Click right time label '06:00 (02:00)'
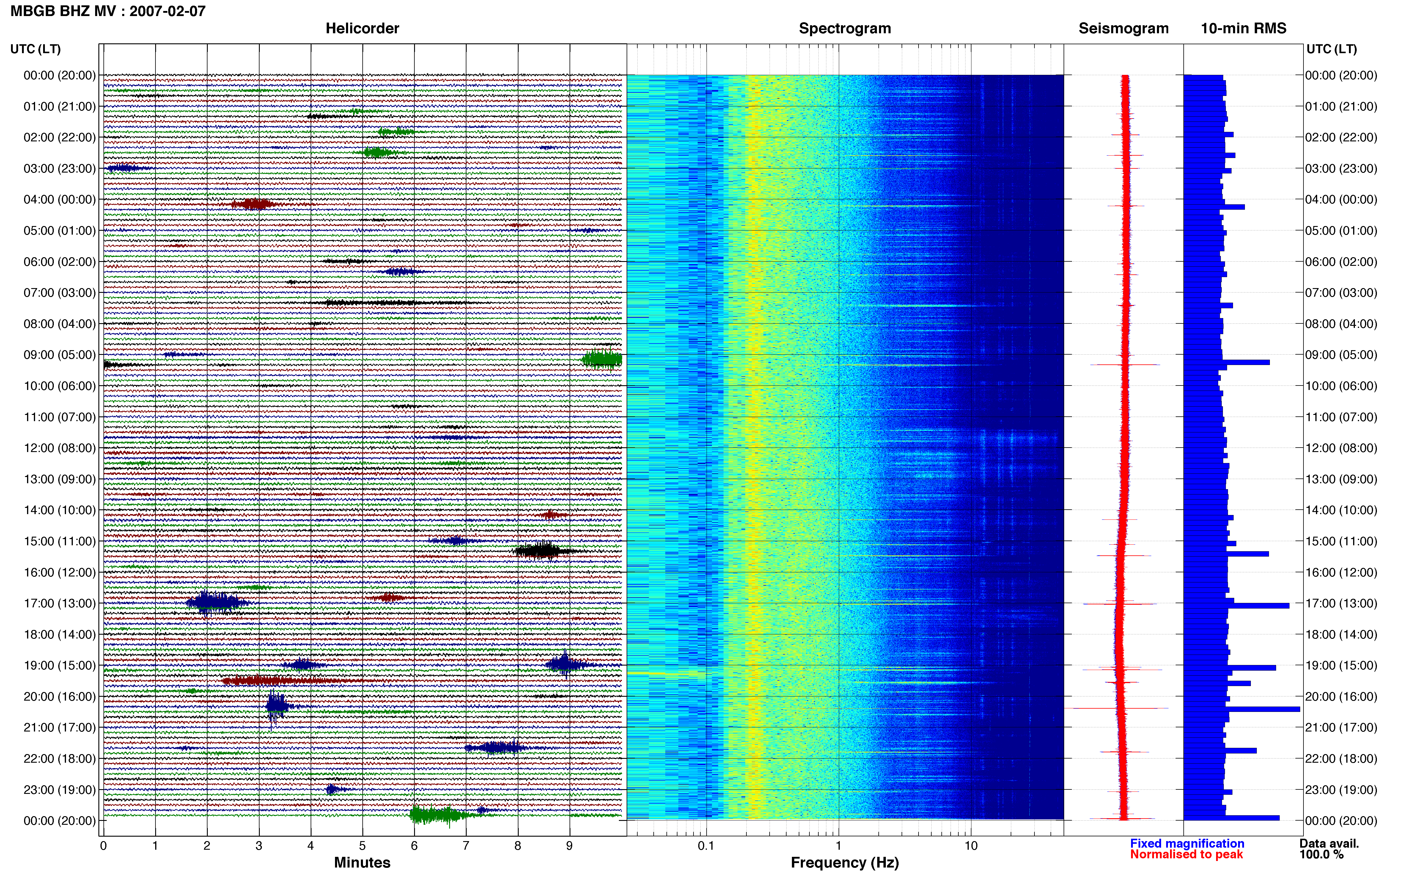 pos(1341,262)
